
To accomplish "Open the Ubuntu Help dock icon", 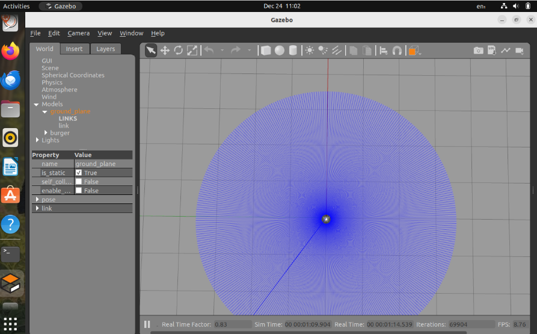I will tap(10, 224).
